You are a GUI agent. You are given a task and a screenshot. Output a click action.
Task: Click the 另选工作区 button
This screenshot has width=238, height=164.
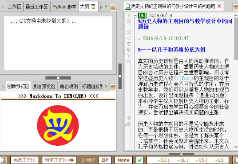pyautogui.click(x=24, y=160)
